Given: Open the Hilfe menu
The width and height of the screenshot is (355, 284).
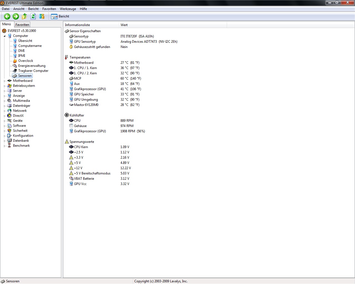Looking at the screenshot, I should 83,9.
